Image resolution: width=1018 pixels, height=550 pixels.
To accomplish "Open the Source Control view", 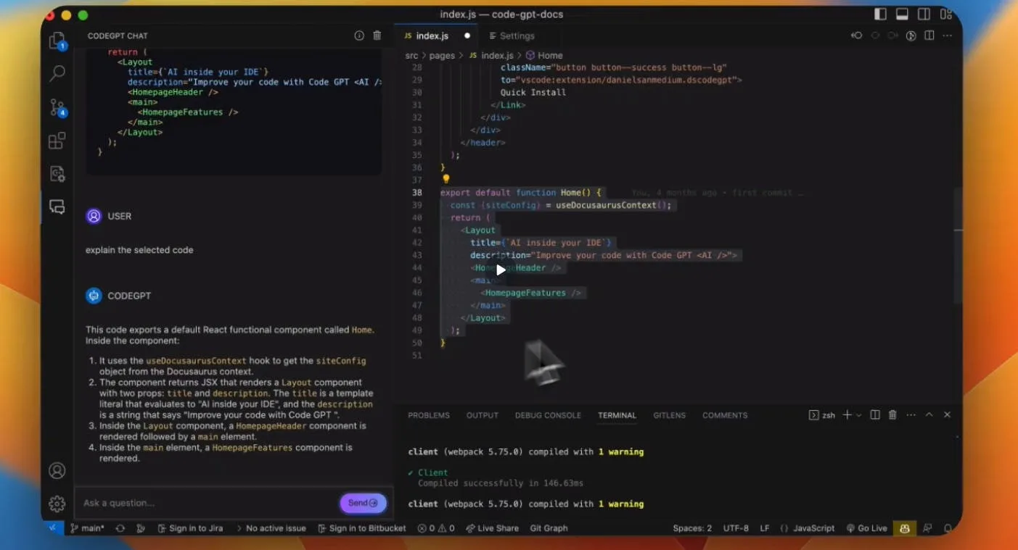I will [57, 107].
